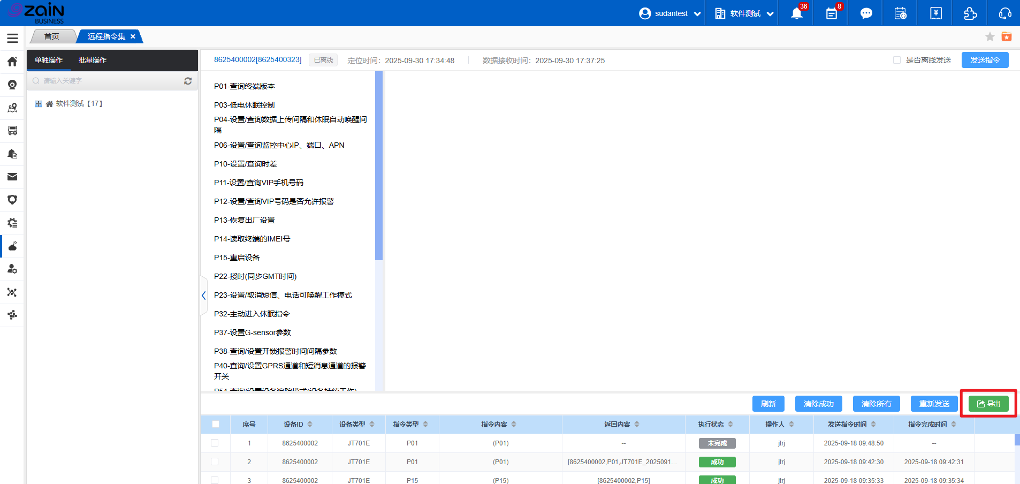
Task: Toggle the hamburger sidebar menu
Action: point(12,38)
